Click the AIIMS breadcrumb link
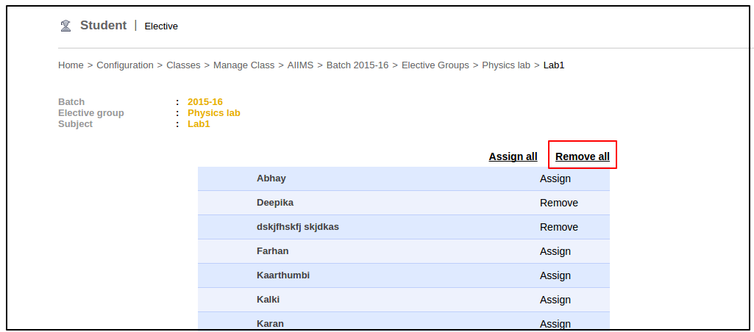Screen dimensions: 754x332 point(300,65)
